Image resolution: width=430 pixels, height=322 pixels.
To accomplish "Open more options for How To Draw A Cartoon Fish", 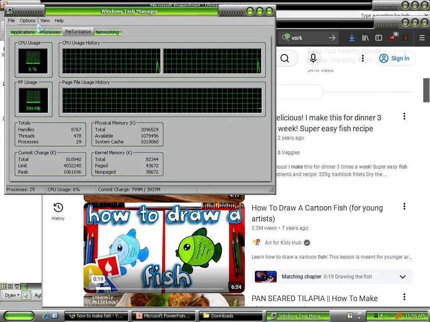I will 404,206.
